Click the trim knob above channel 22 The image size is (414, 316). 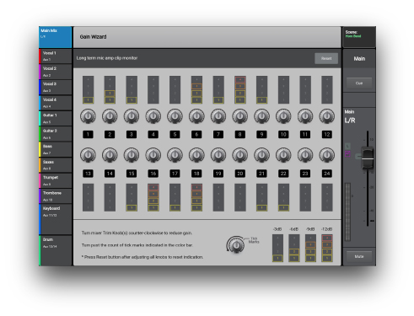tap(283, 155)
